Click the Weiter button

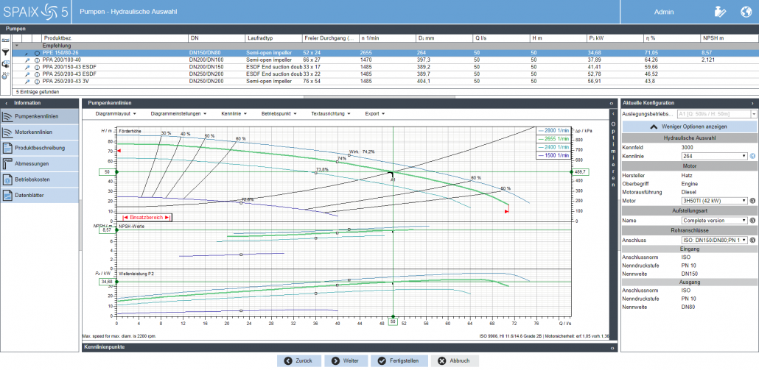346,361
